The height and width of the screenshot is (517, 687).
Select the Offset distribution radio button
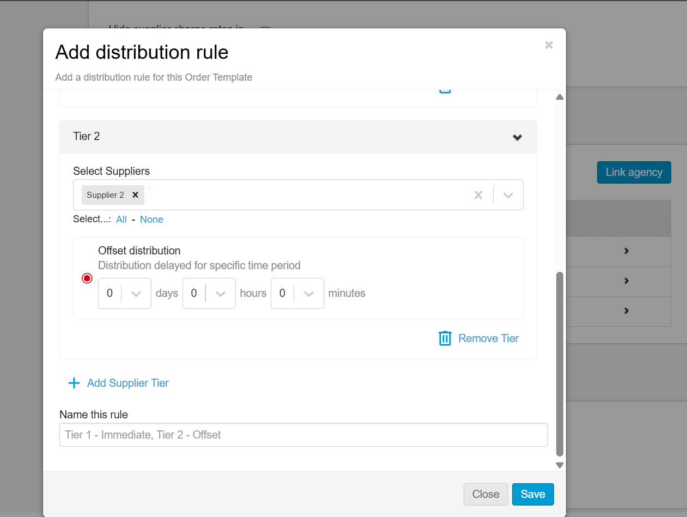point(87,278)
